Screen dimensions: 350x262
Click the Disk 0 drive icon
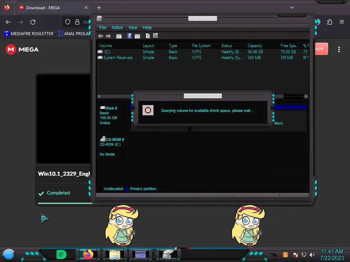click(103, 108)
